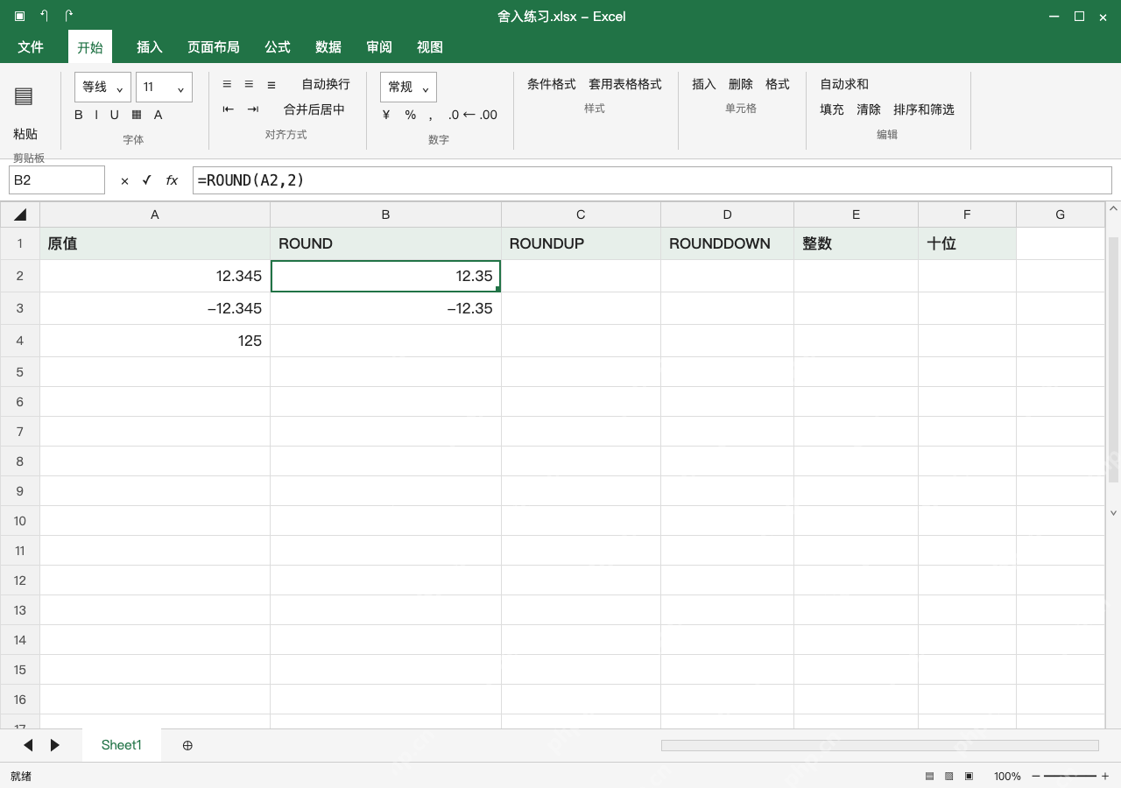Image resolution: width=1121 pixels, height=788 pixels.
Task: Click Select All corner triangle
Action: click(20, 215)
